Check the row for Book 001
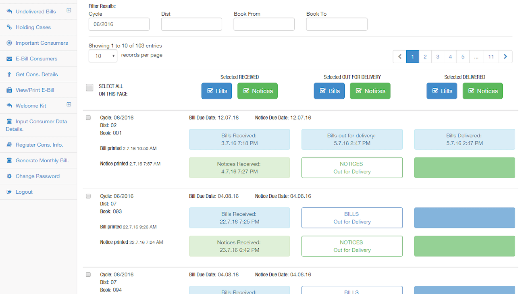Viewport: 524px width, 294px height. [x=88, y=118]
